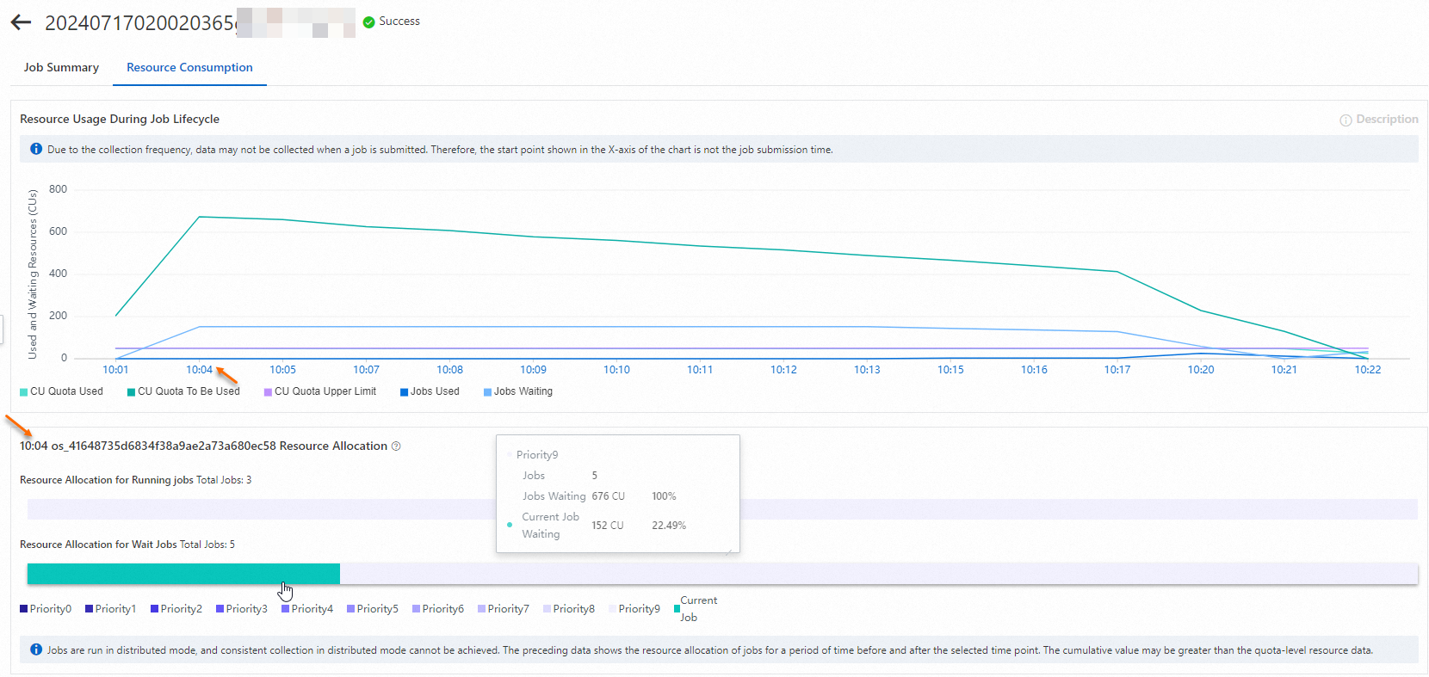Select the 10:05 time point on chart axis
This screenshot has width=1429, height=677.
tap(282, 370)
